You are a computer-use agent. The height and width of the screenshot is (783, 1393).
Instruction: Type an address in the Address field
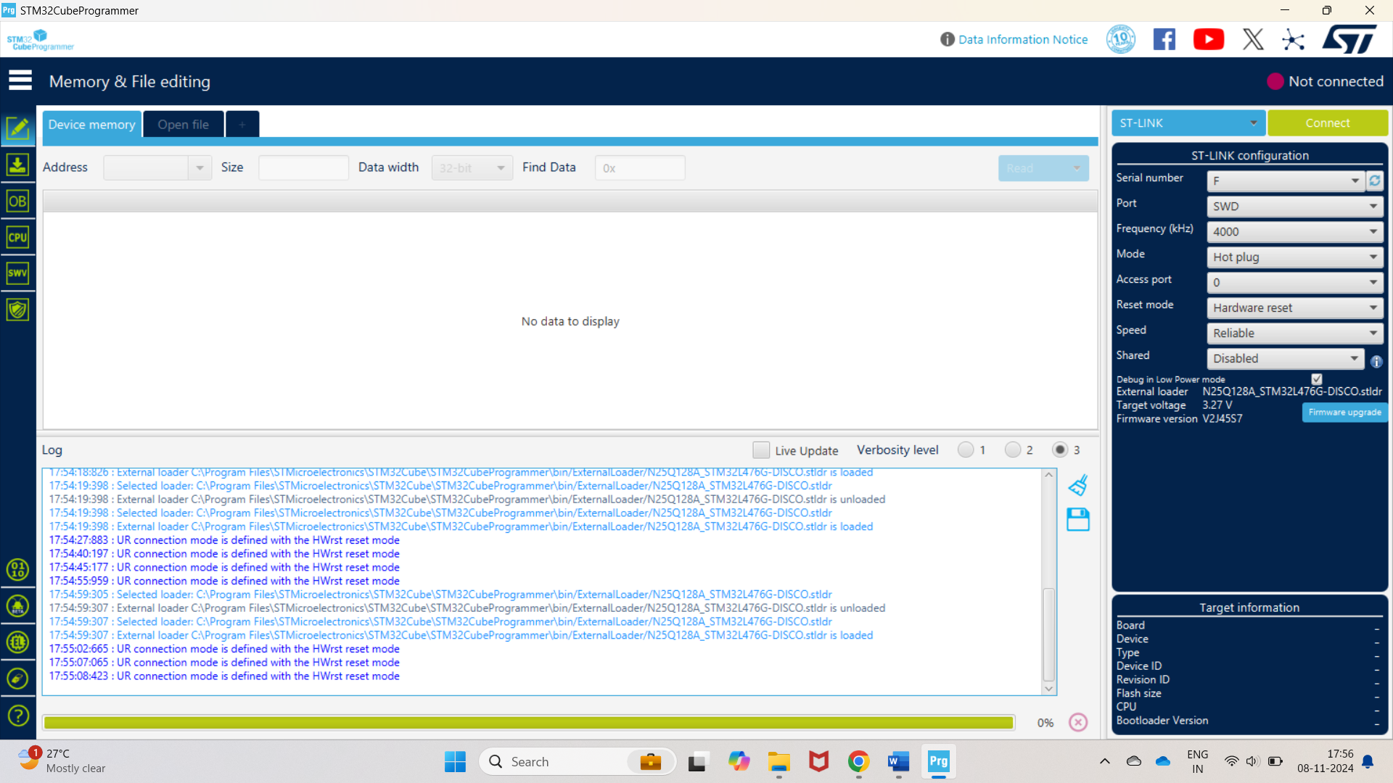(150, 167)
